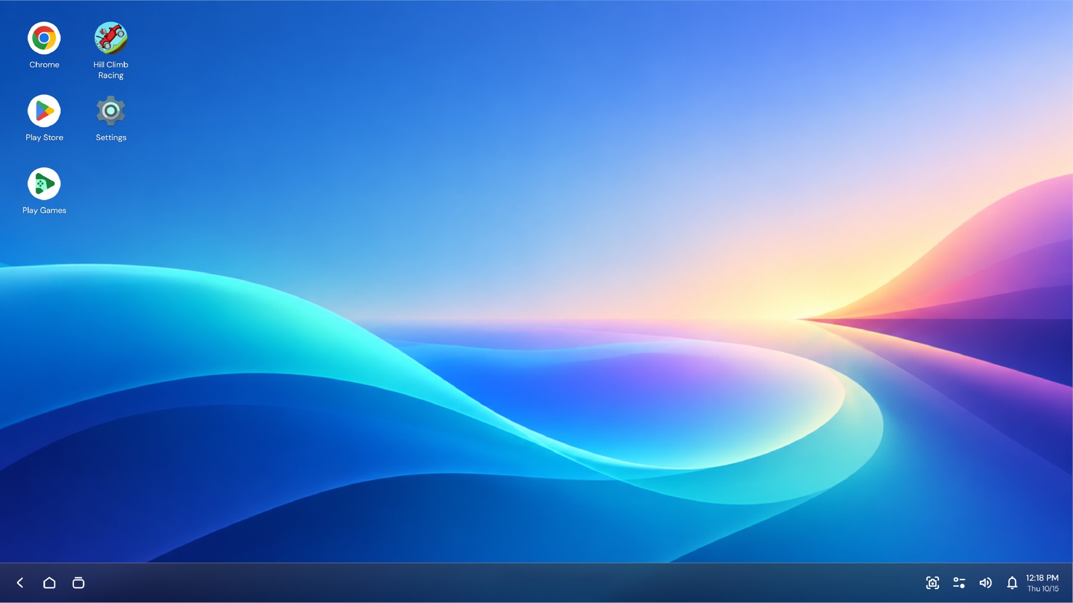Show recent apps overview button
The image size is (1073, 603).
78,583
